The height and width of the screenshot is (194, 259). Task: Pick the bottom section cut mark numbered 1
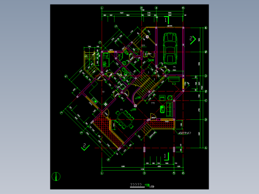coord(166,156)
